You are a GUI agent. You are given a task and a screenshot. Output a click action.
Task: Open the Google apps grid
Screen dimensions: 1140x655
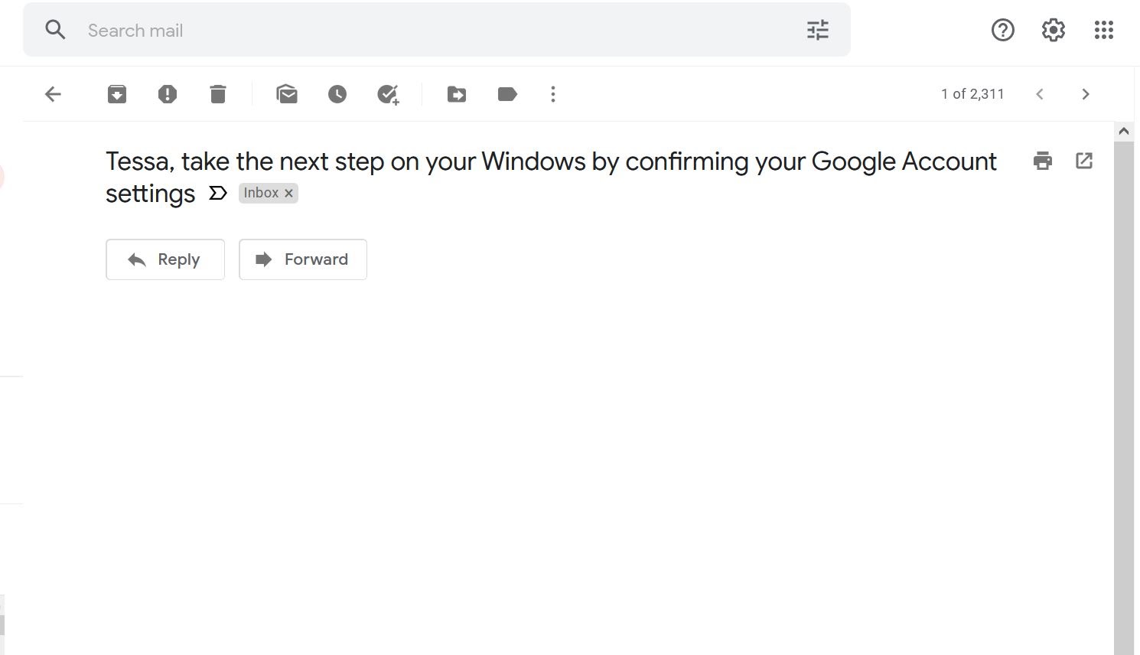pos(1103,30)
